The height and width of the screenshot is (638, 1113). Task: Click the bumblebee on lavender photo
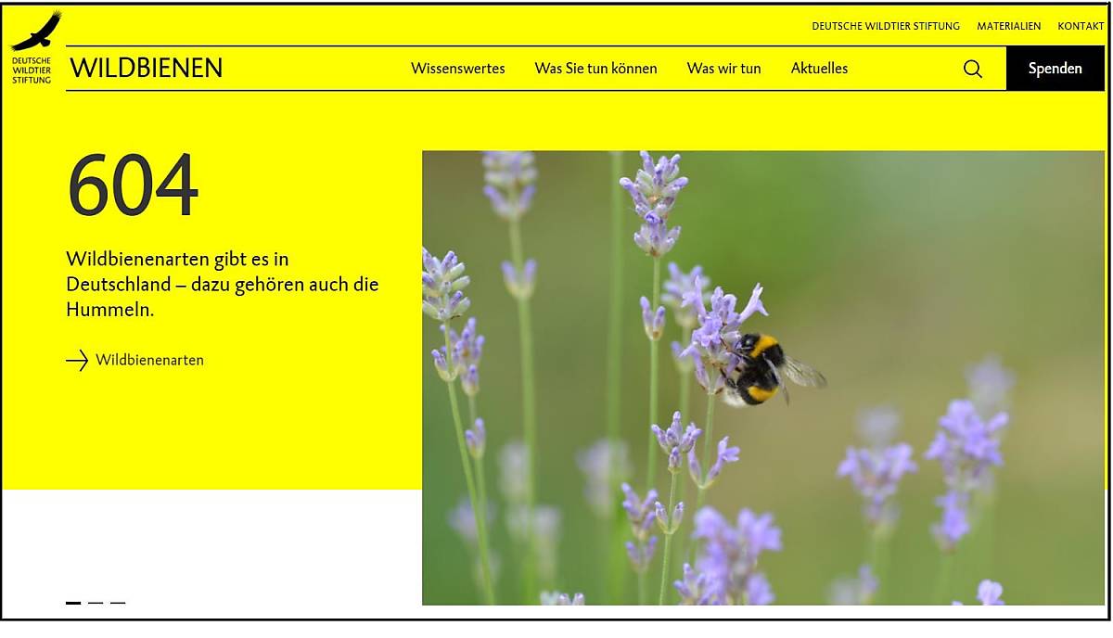[x=763, y=378]
